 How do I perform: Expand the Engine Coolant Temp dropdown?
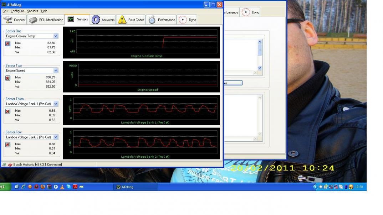[56, 36]
